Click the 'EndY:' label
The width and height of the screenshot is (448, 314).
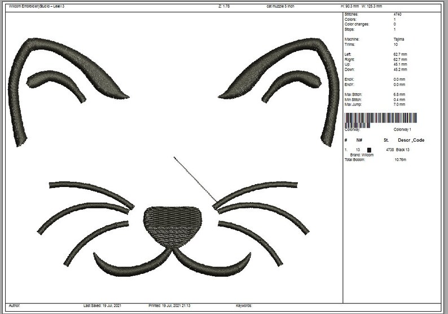(349, 85)
